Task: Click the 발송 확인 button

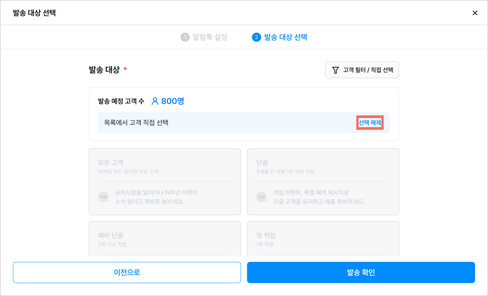Action: (x=361, y=272)
